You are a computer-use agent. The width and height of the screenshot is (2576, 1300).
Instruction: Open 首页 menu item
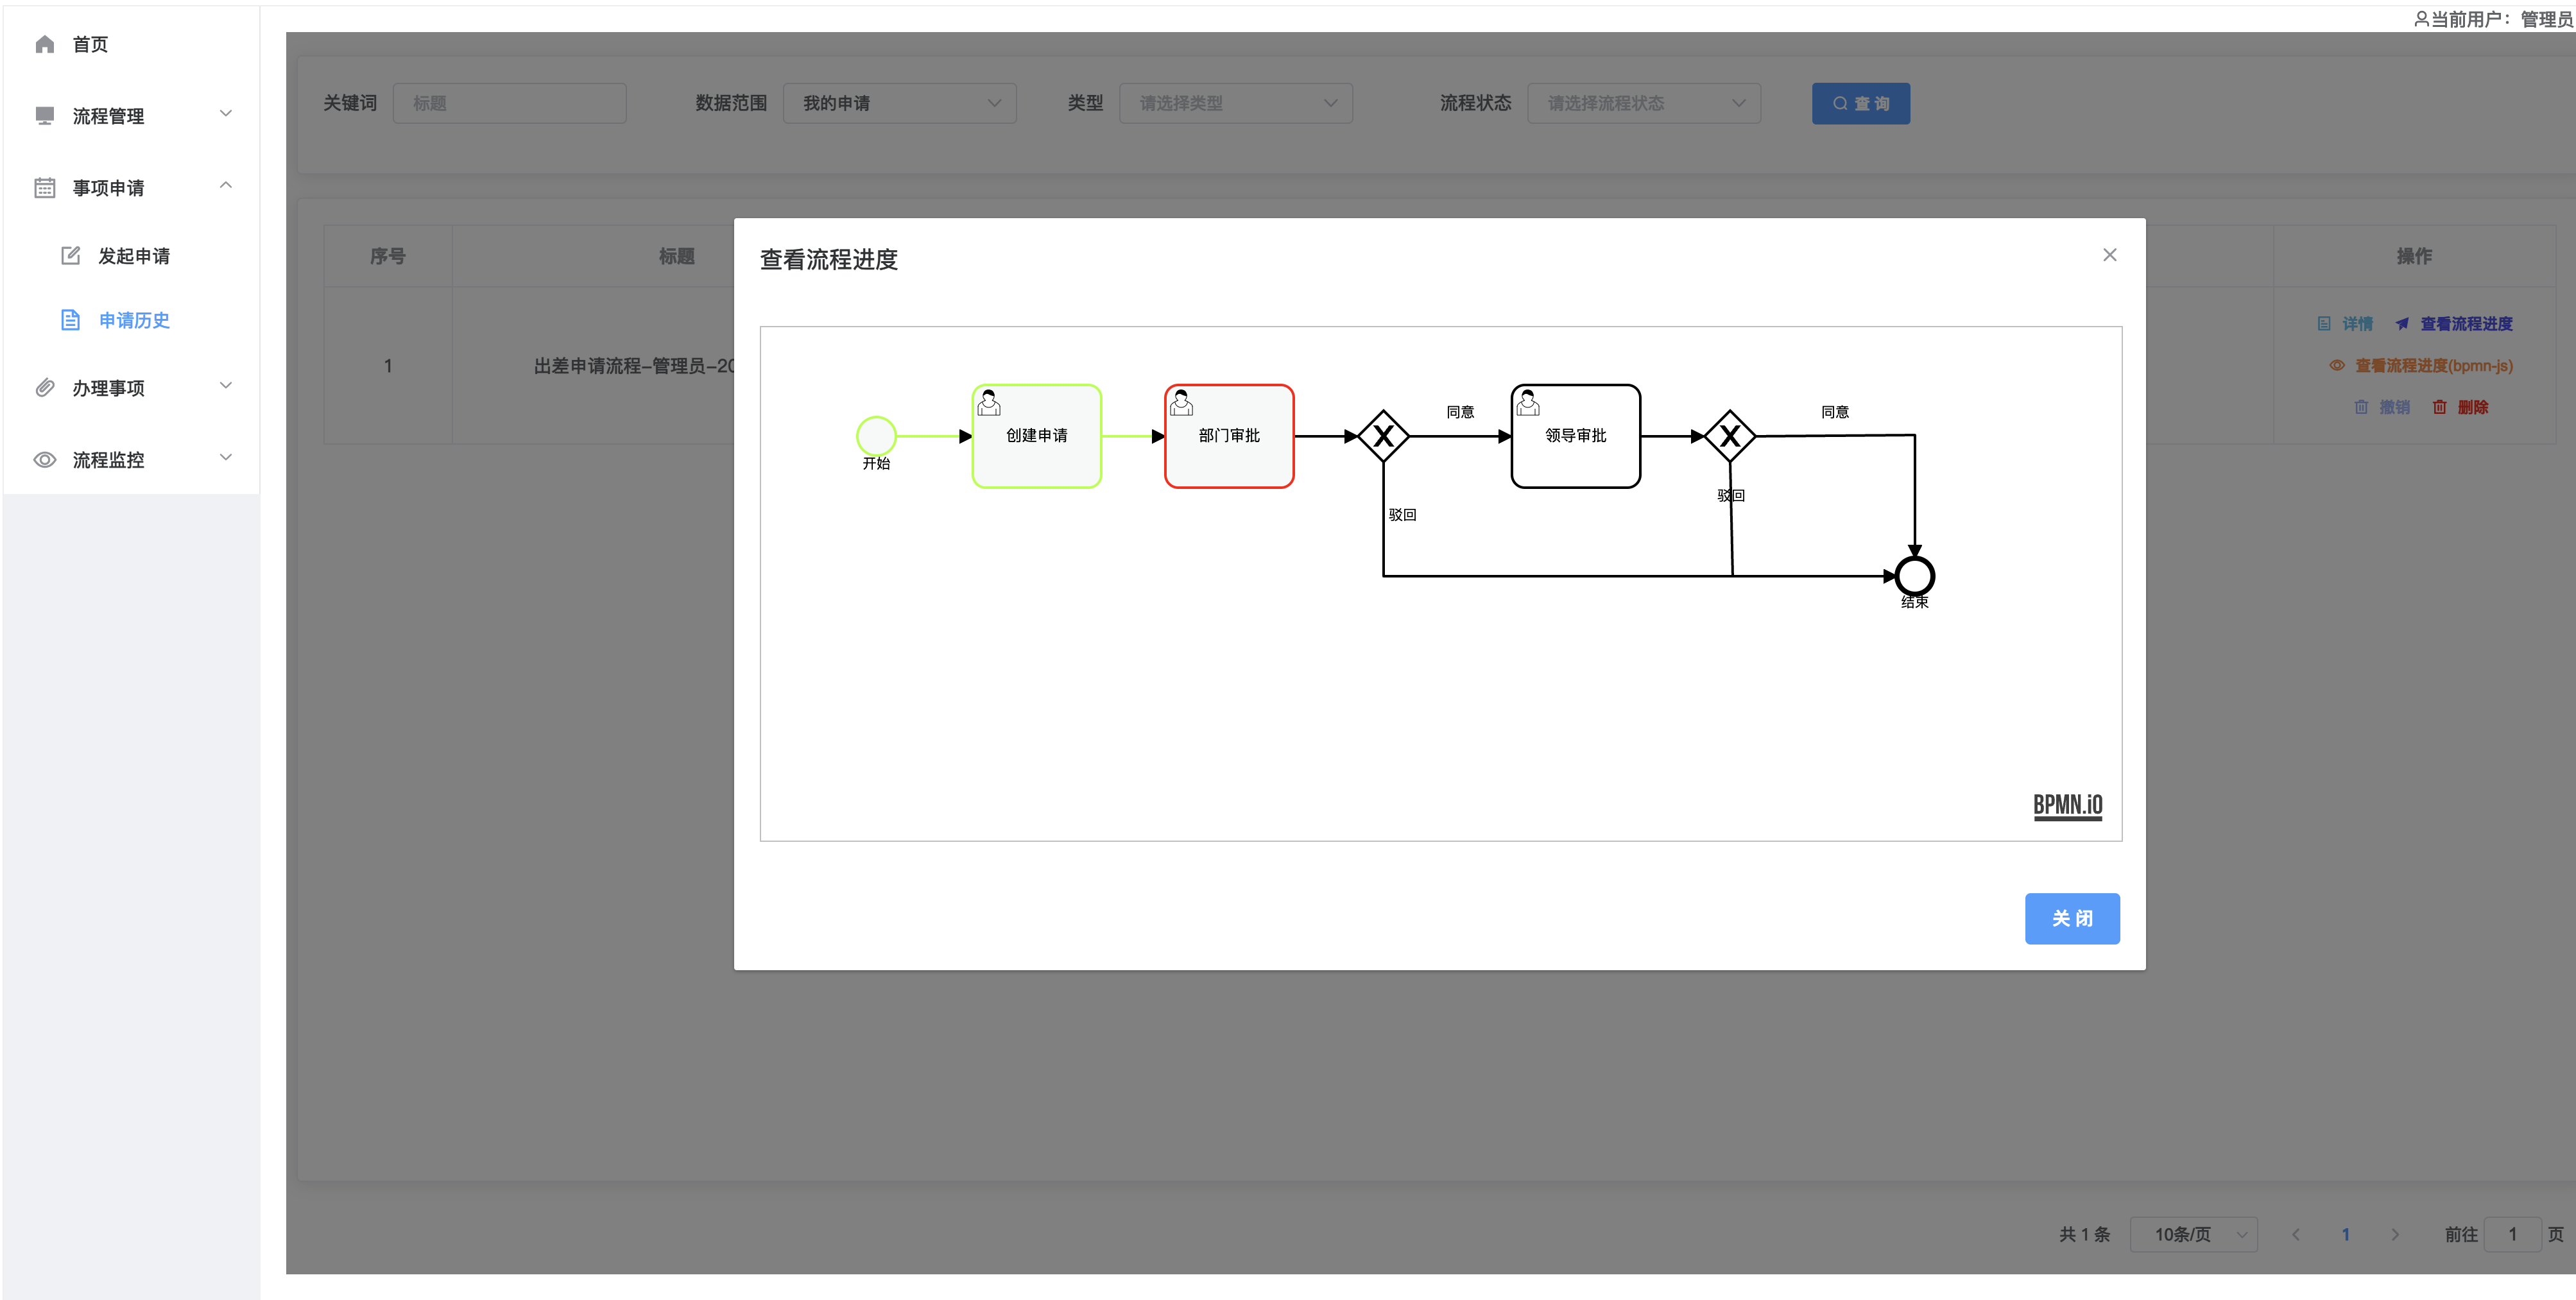pos(90,44)
